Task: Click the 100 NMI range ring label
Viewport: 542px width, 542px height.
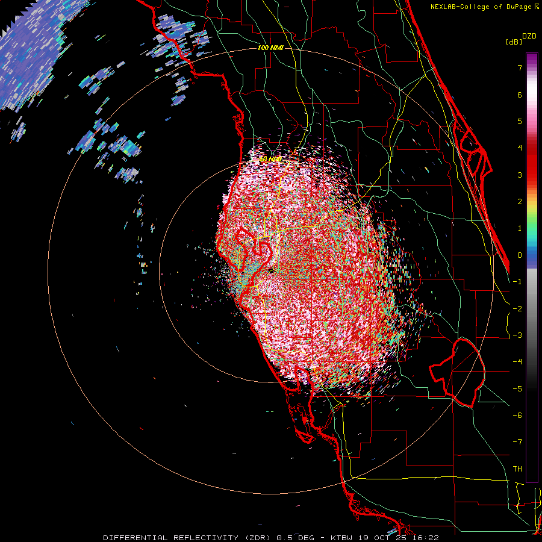Action: coord(270,48)
